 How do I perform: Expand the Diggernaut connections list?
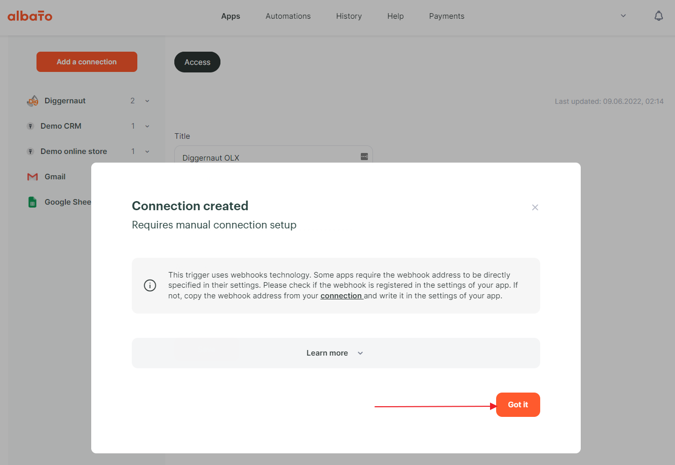[147, 101]
